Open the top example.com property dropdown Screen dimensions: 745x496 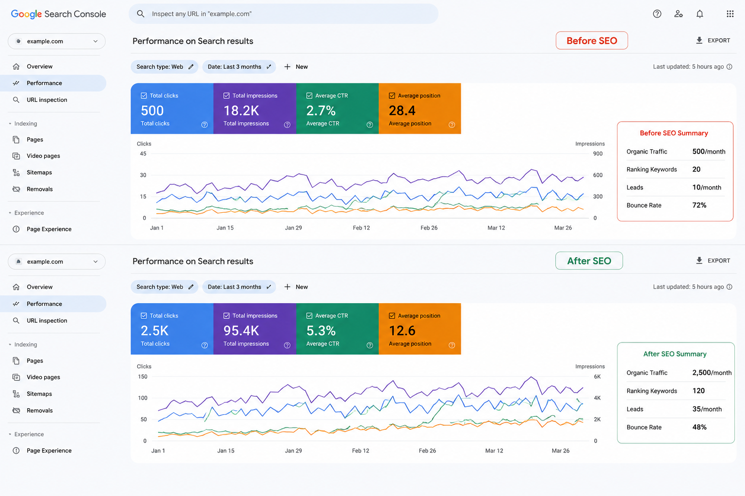[x=57, y=41]
